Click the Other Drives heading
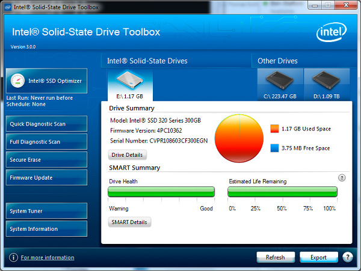This screenshot has height=271, width=361. click(x=277, y=61)
